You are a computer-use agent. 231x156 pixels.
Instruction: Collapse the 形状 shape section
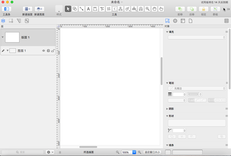[167, 116]
